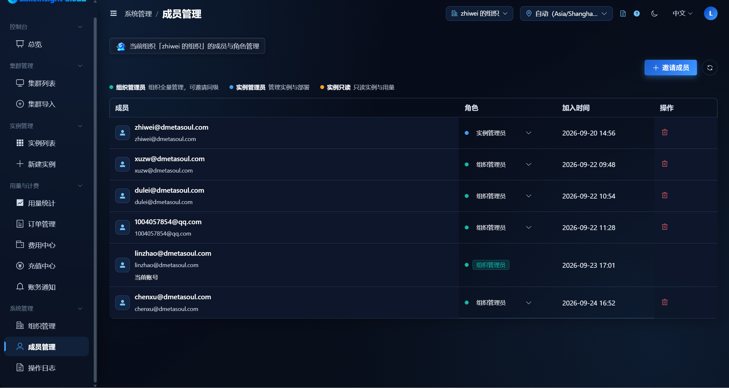729x388 pixels.
Task: Delete member 1004057854@qq.com with trash icon
Action: tap(665, 227)
